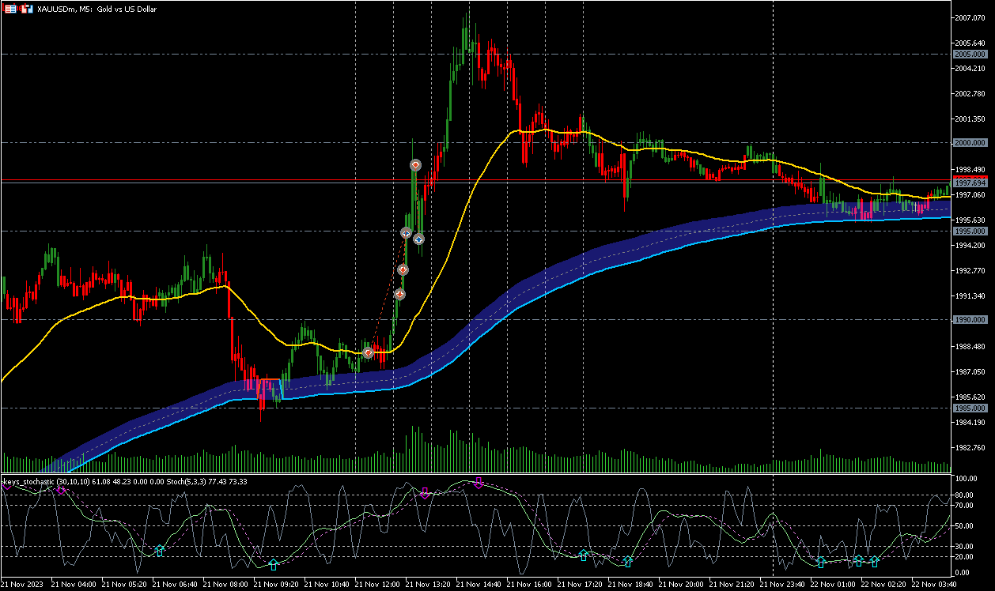Click the 21 Nov 16:00 time axis label
The image size is (995, 591).
pyautogui.click(x=531, y=584)
